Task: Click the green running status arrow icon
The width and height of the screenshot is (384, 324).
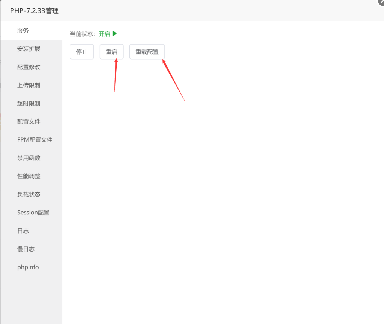Action: coord(115,33)
